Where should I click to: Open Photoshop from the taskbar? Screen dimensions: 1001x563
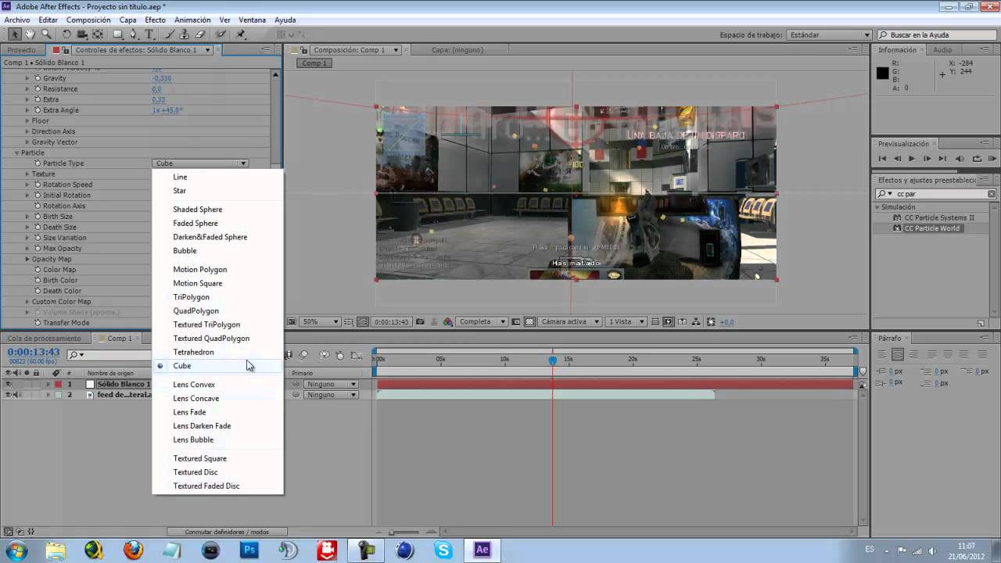click(x=249, y=550)
